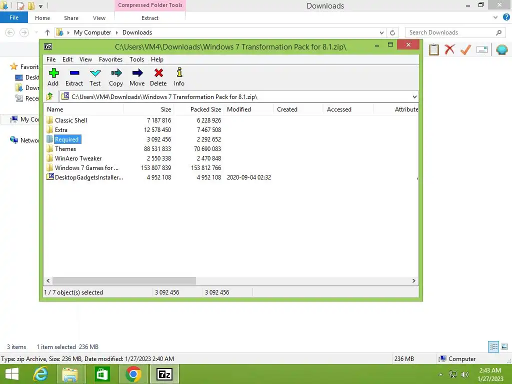Switch to Explorer Home ribbon tab
This screenshot has height=384, width=512.
(x=42, y=18)
